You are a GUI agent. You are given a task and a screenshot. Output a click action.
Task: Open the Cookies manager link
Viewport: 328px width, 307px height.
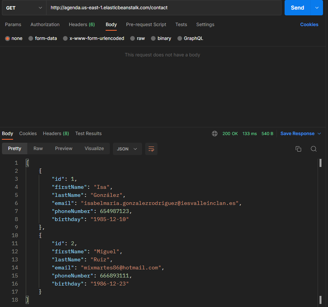point(309,24)
